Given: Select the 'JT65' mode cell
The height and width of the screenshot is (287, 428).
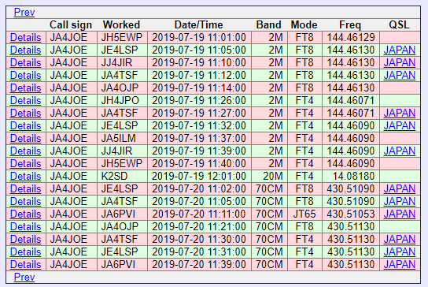Looking at the screenshot, I should coord(305,214).
